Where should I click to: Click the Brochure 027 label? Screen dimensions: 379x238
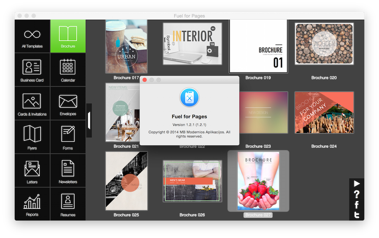pyautogui.click(x=258, y=215)
